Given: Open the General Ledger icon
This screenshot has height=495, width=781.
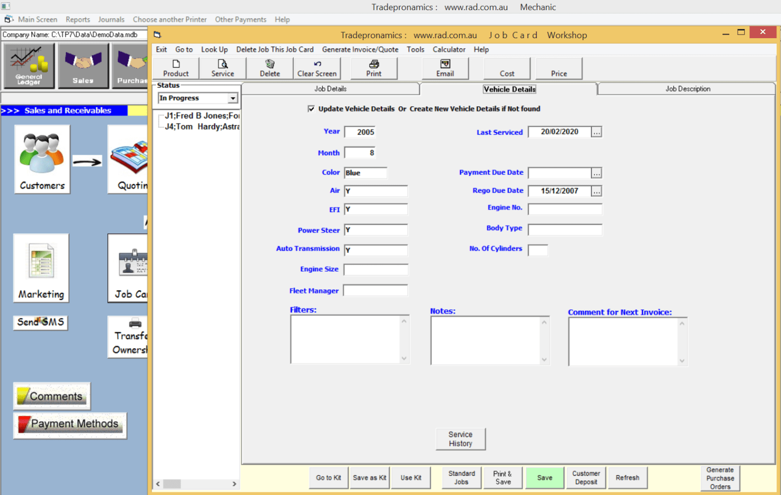Looking at the screenshot, I should pos(28,66).
